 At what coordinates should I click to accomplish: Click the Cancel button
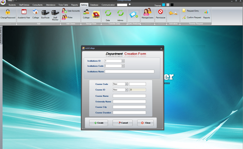[x=123, y=123]
